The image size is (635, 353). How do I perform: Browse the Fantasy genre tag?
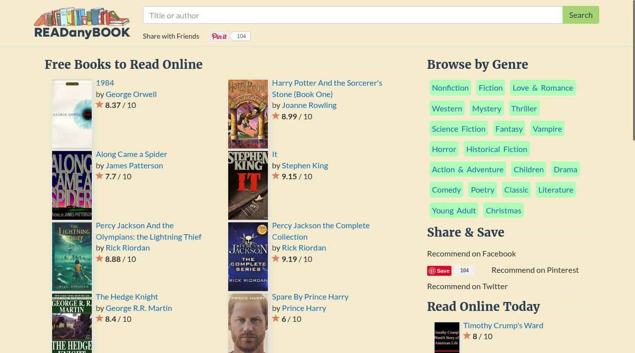pyautogui.click(x=509, y=129)
